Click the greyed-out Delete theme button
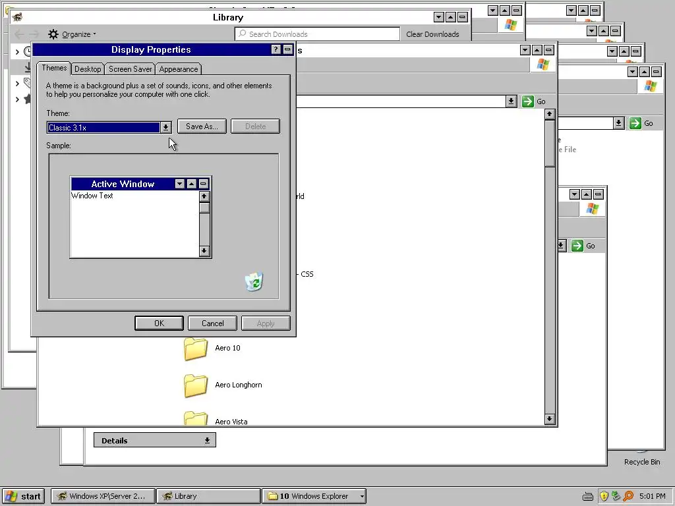Viewport: 675px width, 506px height. click(x=255, y=126)
